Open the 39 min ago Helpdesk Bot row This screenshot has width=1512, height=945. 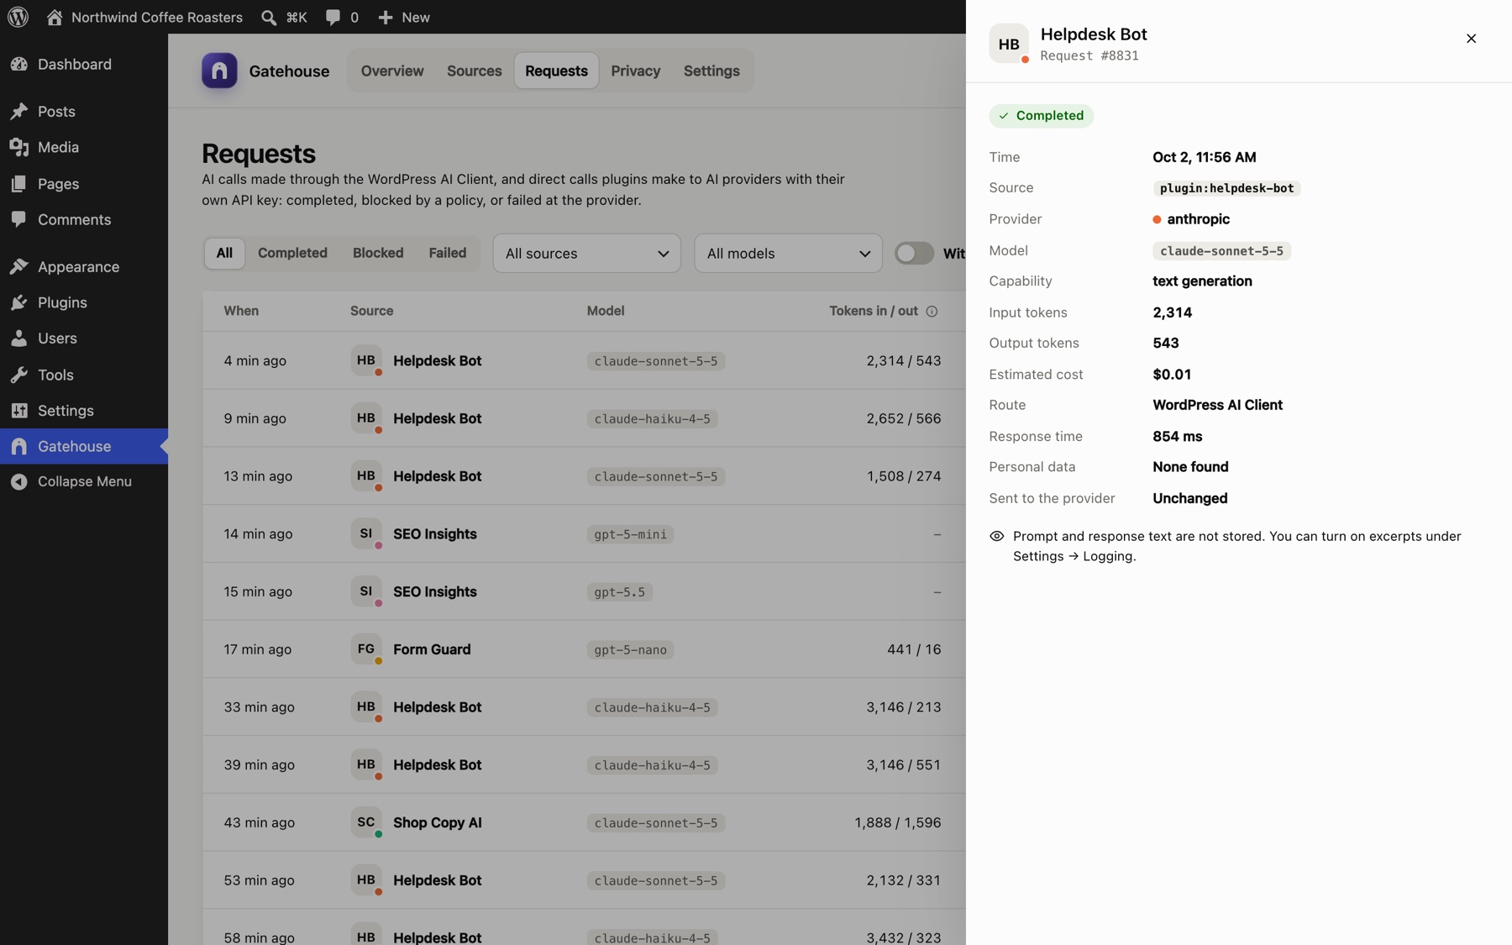[x=584, y=765]
